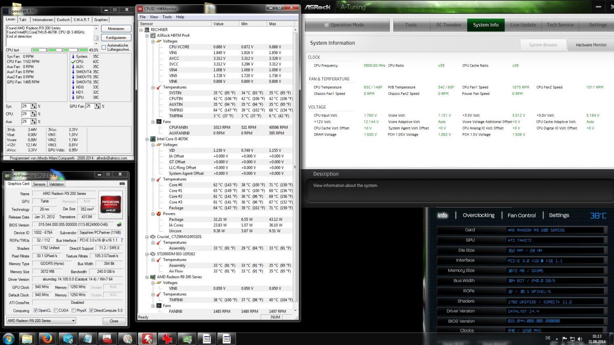Open the Tools menu in HWMonitor
This screenshot has height=345, width=614.
point(167,17)
